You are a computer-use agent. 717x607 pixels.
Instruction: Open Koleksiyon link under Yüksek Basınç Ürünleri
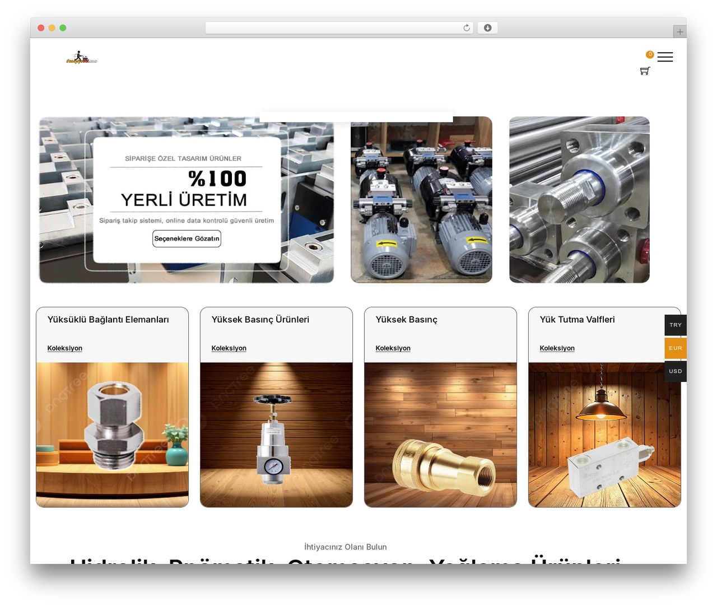coord(229,348)
